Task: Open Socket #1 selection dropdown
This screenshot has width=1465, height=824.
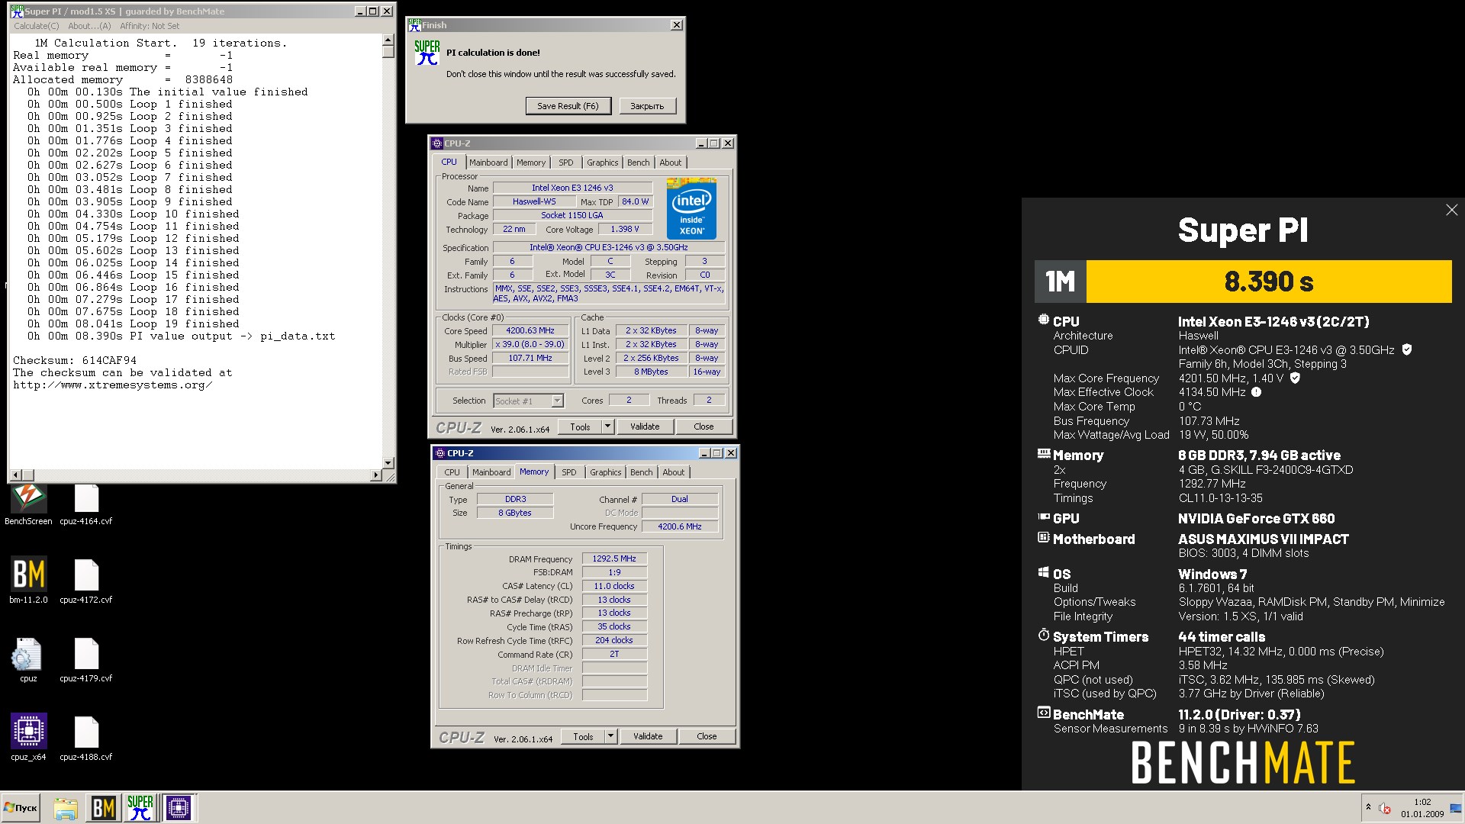Action: coord(528,401)
